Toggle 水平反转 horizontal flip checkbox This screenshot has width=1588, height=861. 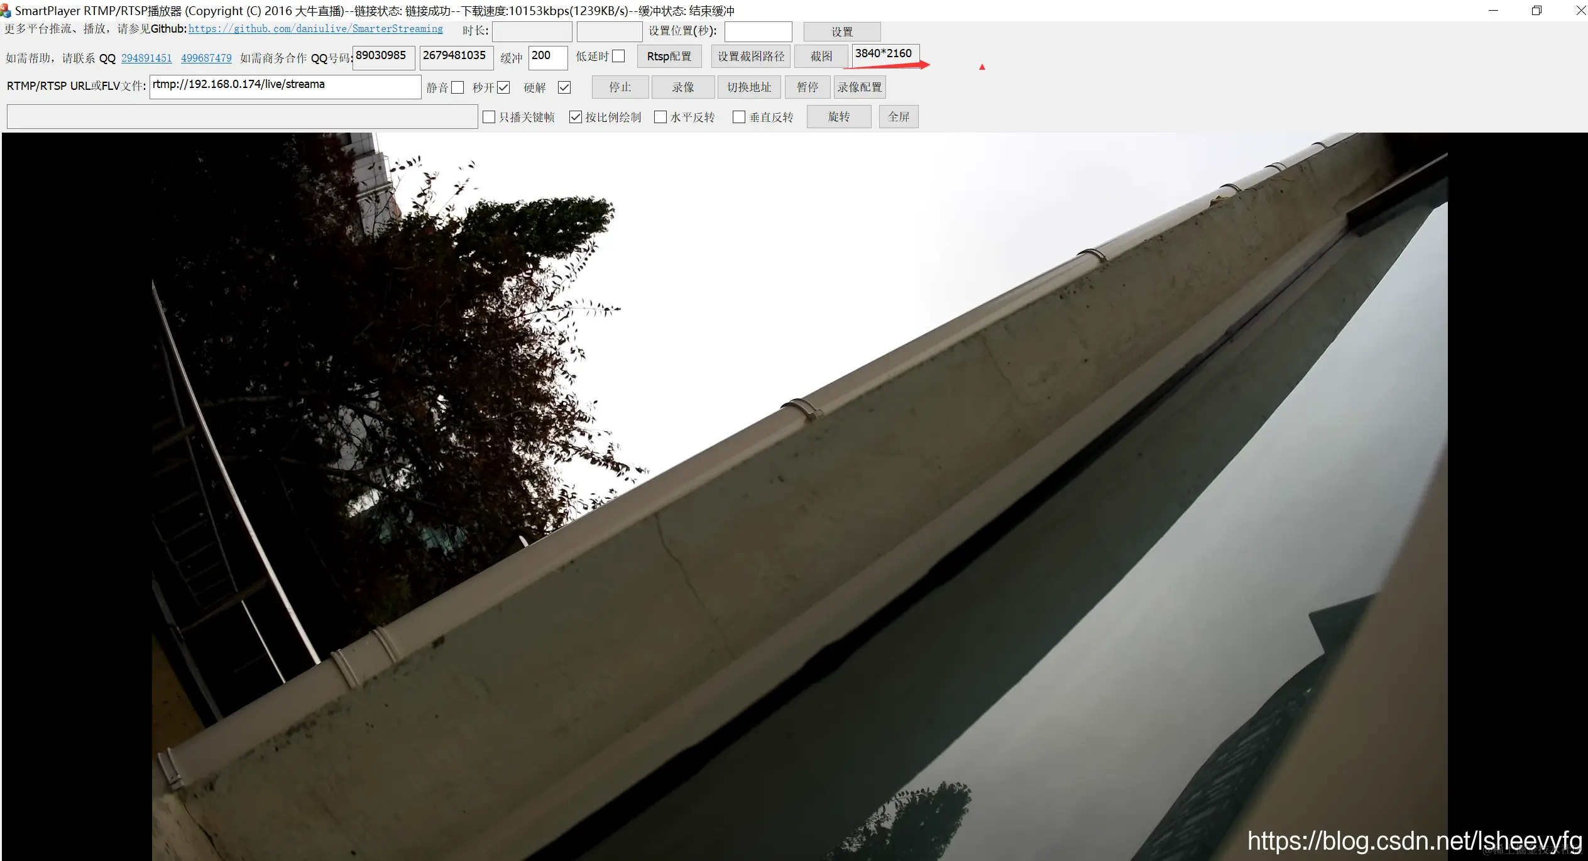coord(660,118)
